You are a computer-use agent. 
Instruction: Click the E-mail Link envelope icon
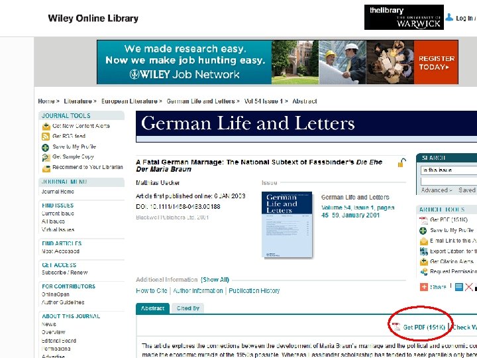(424, 241)
